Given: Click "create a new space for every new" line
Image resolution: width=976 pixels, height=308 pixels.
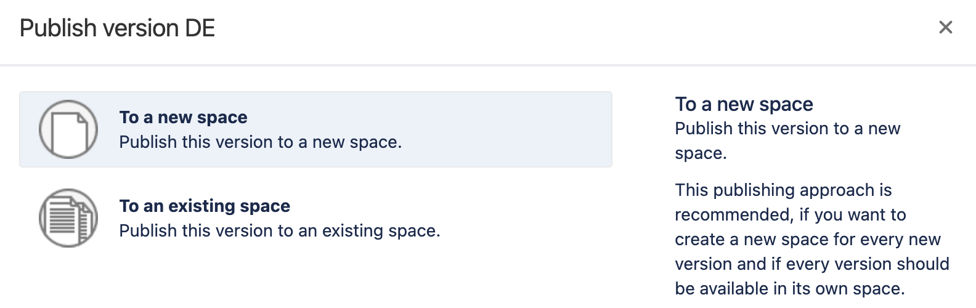Looking at the screenshot, I should tap(807, 240).
